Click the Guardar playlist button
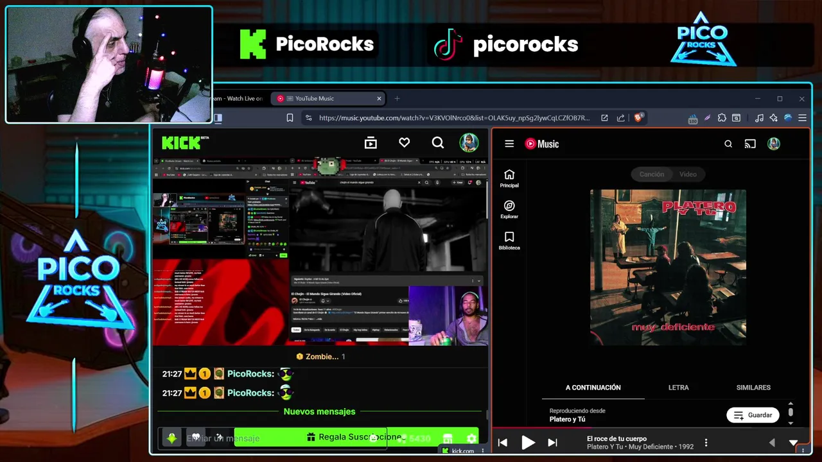The image size is (822, 462). click(753, 415)
